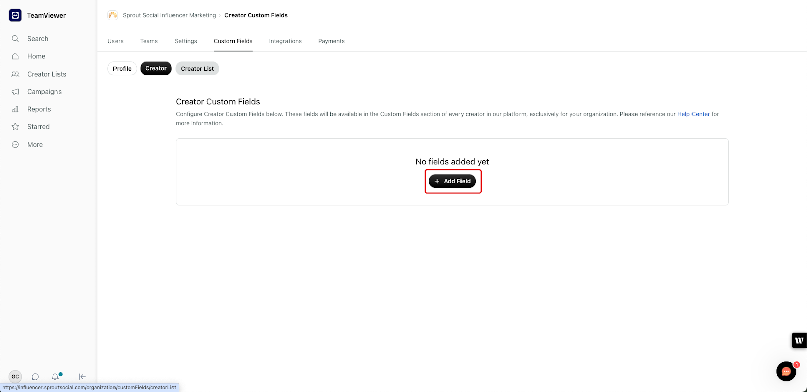807x392 pixels.
Task: Click the Sprout Social rainbow logo icon
Action: pos(112,15)
